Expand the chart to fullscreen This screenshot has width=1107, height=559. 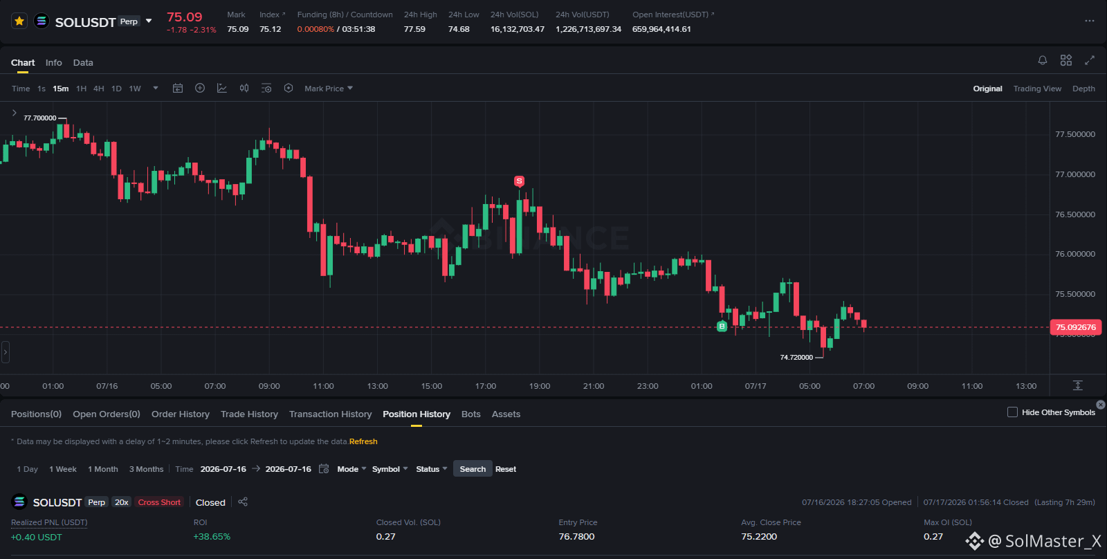tap(1090, 60)
